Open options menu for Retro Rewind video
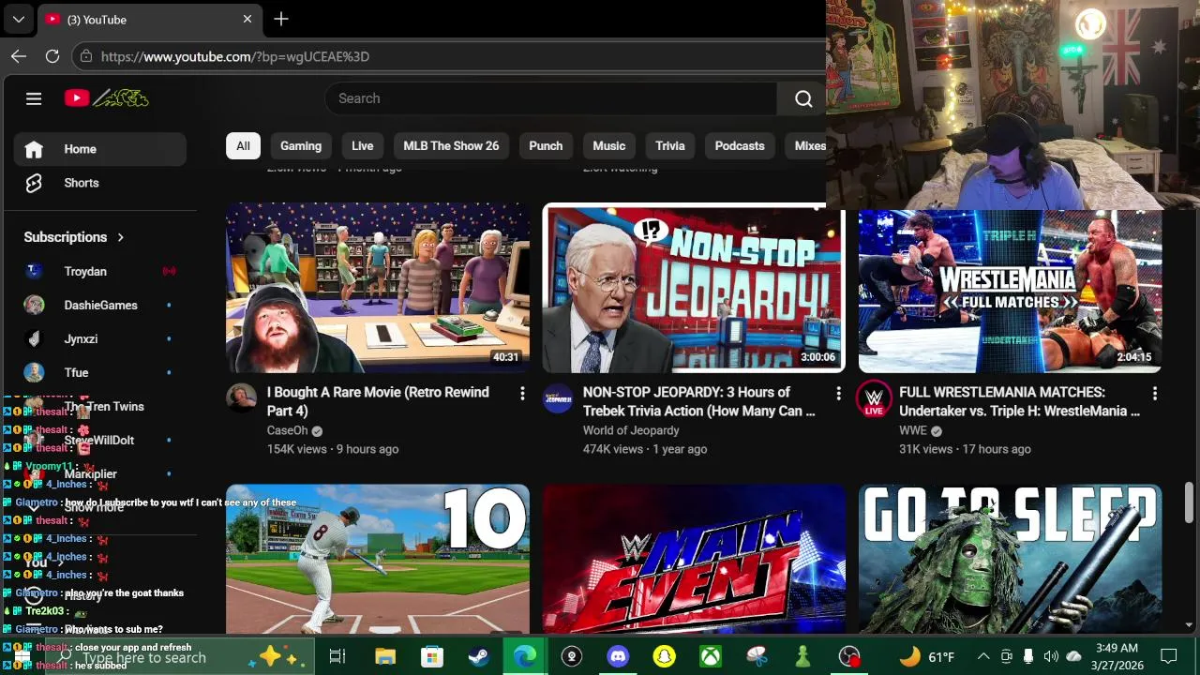Image resolution: width=1200 pixels, height=675 pixels. coord(522,394)
